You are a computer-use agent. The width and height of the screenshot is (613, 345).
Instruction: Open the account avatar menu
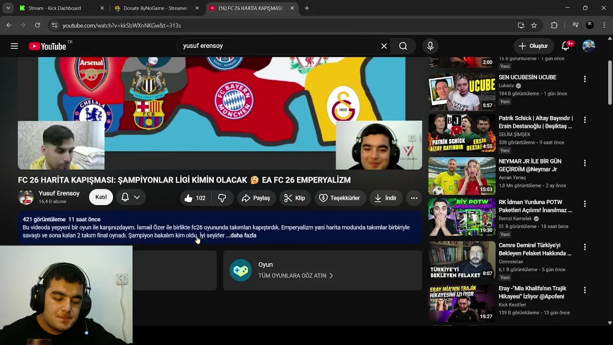click(x=589, y=46)
